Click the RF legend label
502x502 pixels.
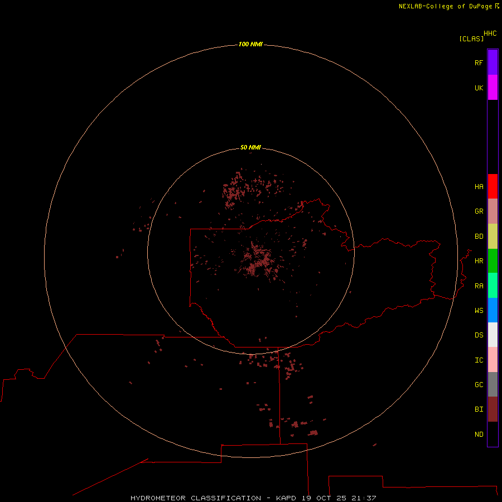[479, 62]
